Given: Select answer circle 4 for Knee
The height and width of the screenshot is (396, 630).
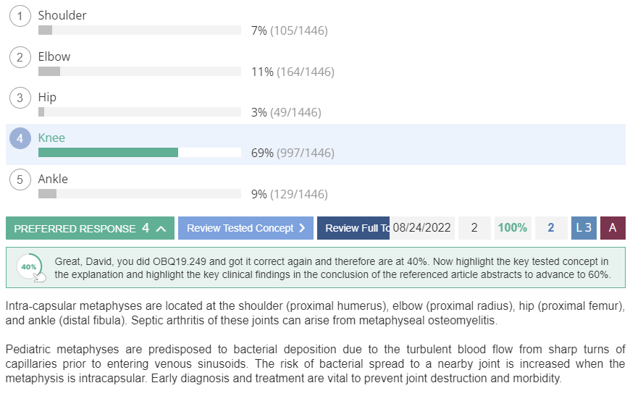Looking at the screenshot, I should 20,138.
